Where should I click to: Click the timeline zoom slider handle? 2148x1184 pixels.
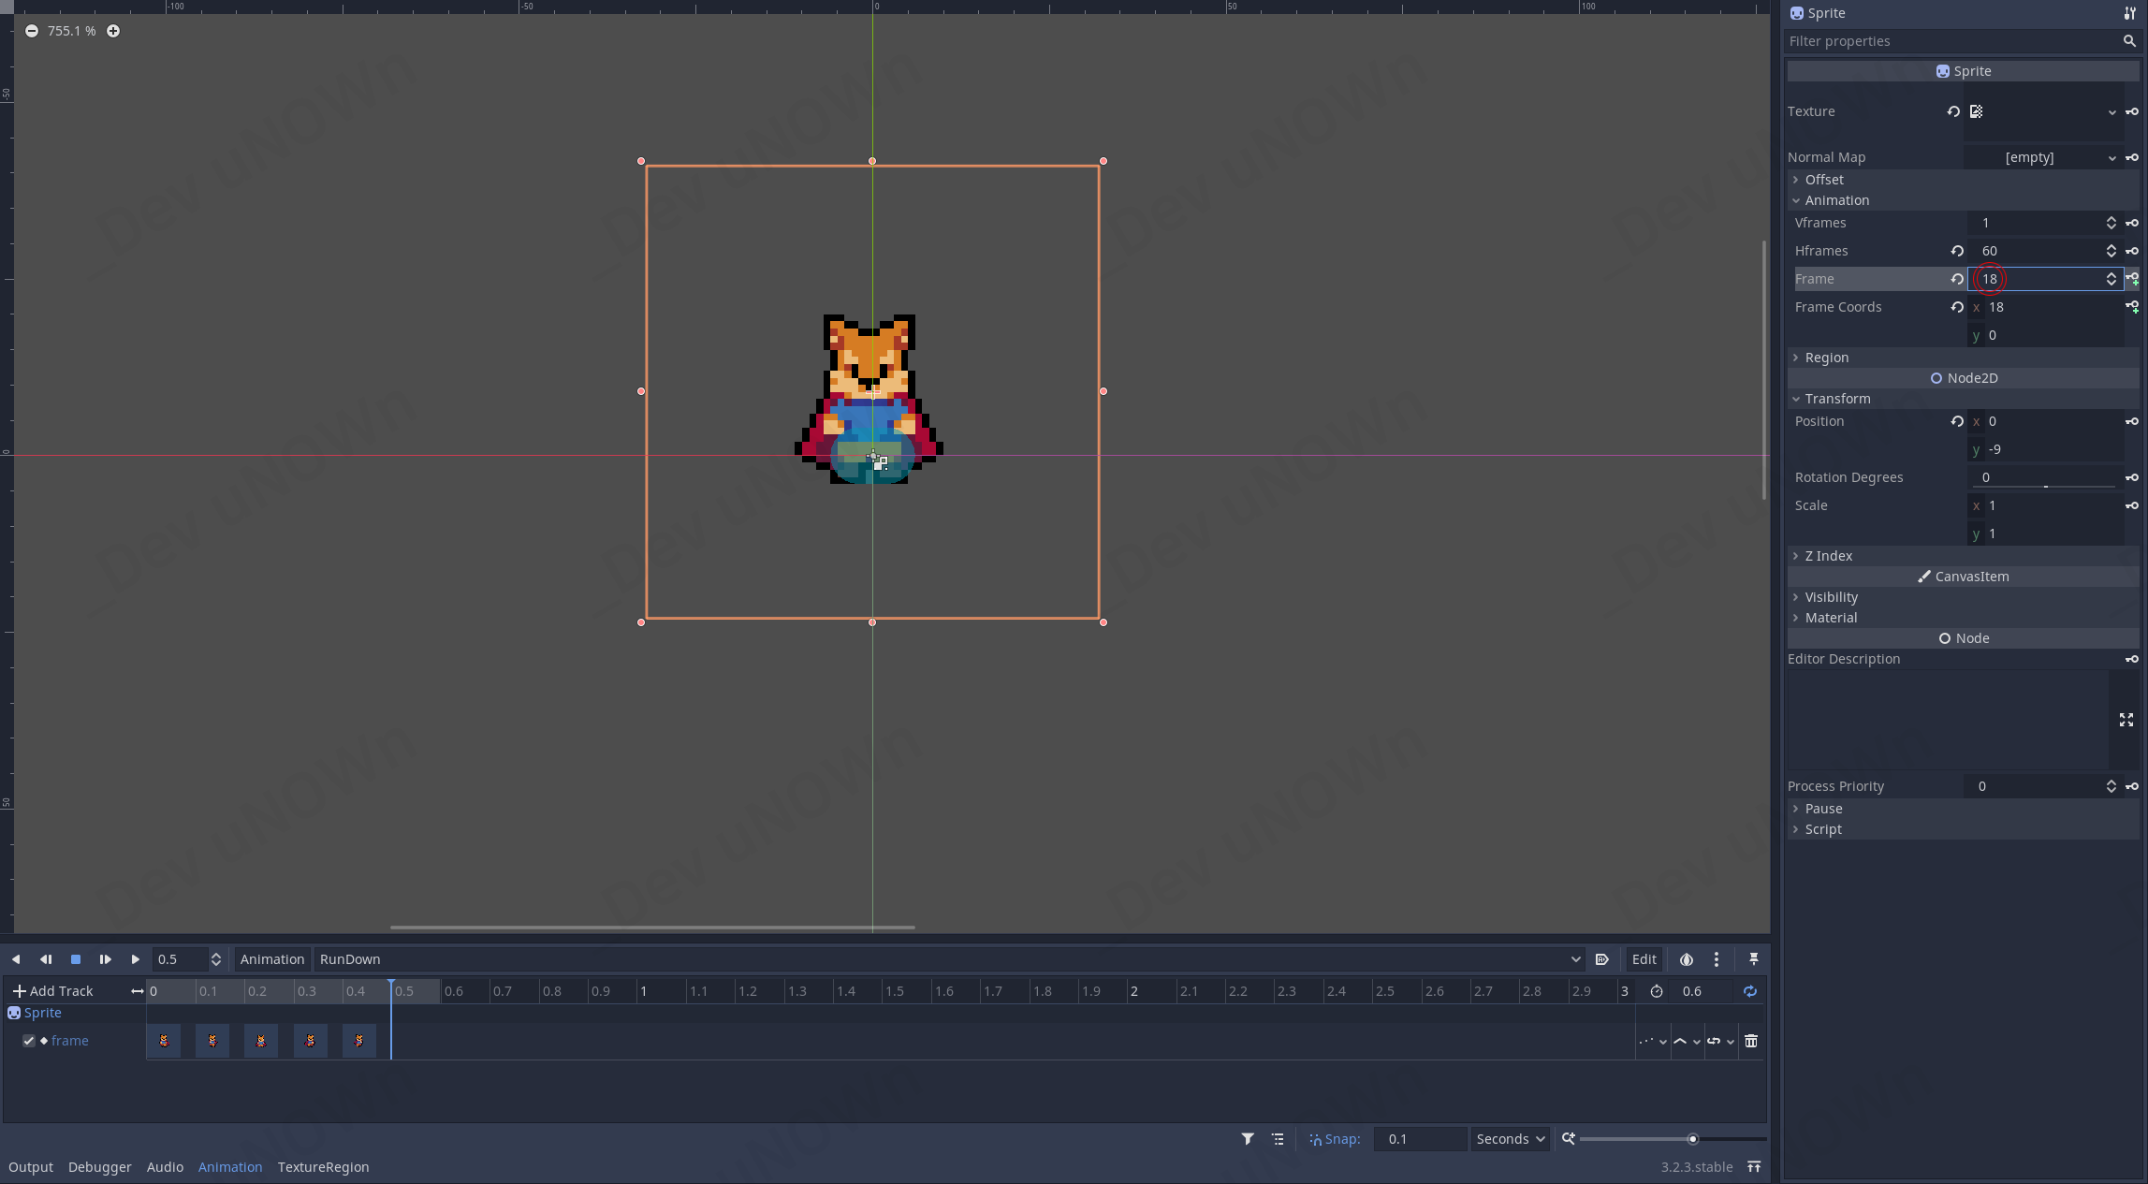coord(1692,1139)
